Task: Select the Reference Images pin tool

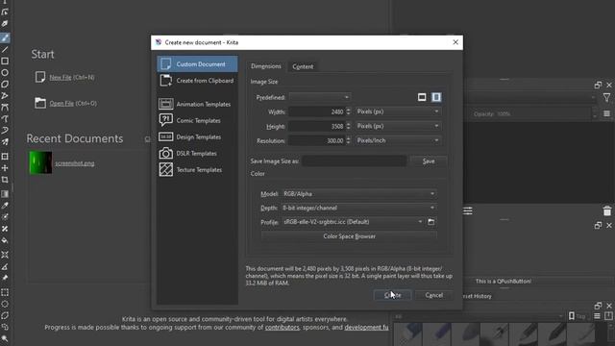Action: coord(5,278)
